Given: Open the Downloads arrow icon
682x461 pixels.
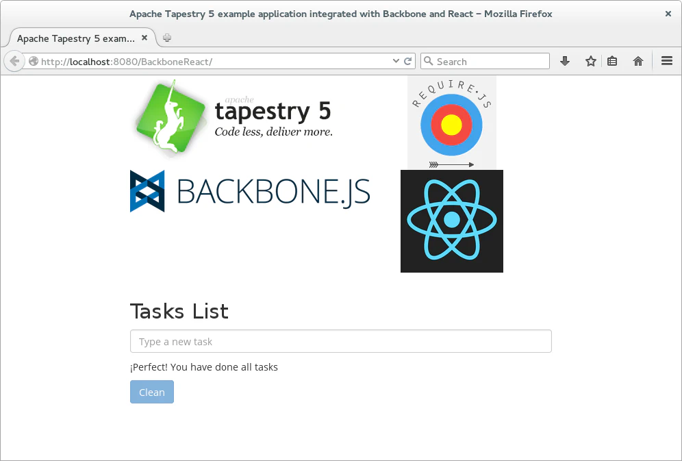Looking at the screenshot, I should pyautogui.click(x=565, y=61).
